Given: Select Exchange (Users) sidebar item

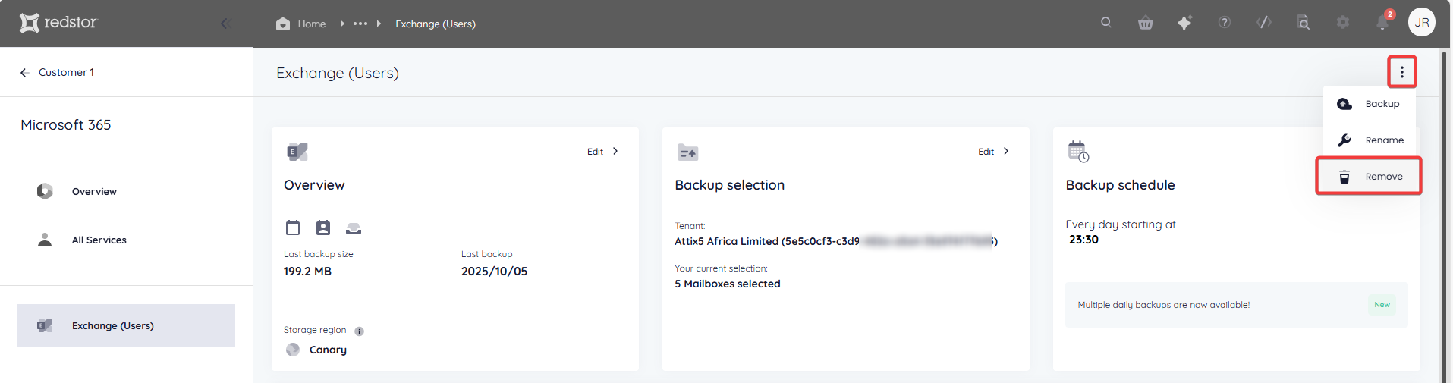Looking at the screenshot, I should click(126, 325).
